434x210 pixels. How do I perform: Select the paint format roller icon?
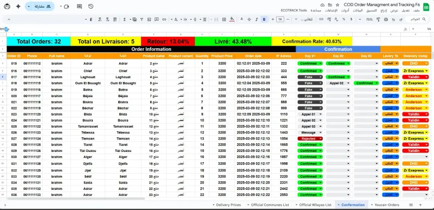click(378, 20)
